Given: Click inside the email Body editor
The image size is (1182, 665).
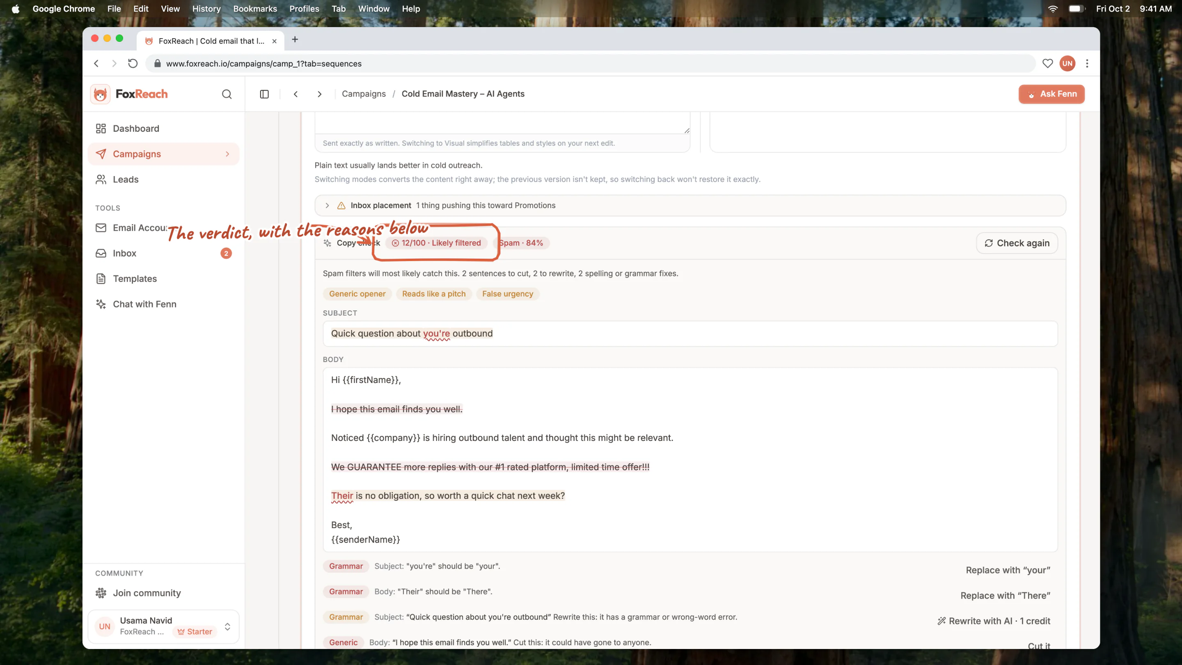Looking at the screenshot, I should (690, 460).
